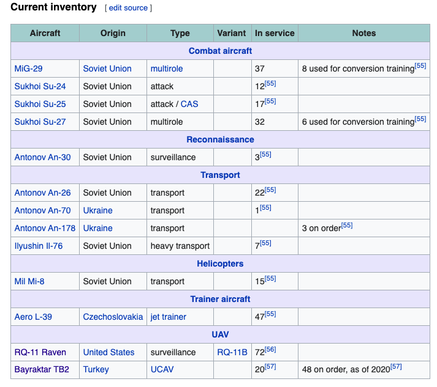Image resolution: width=437 pixels, height=387 pixels.
Task: Open the jet trainer type link
Action: pos(169,317)
